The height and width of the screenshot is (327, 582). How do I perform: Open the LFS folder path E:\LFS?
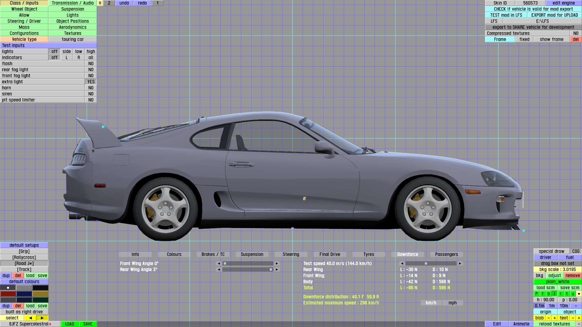542,21
